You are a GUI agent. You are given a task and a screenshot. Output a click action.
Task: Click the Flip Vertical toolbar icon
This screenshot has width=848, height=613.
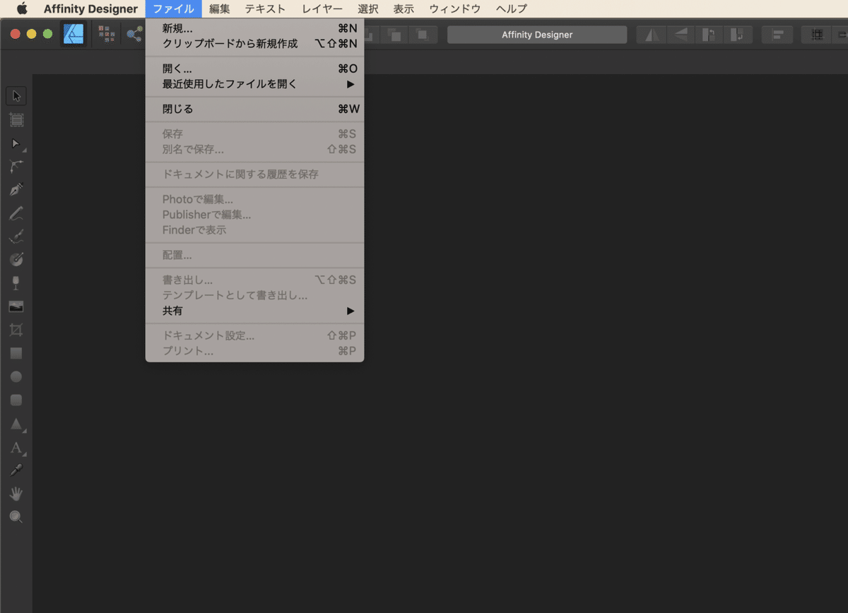(x=680, y=34)
